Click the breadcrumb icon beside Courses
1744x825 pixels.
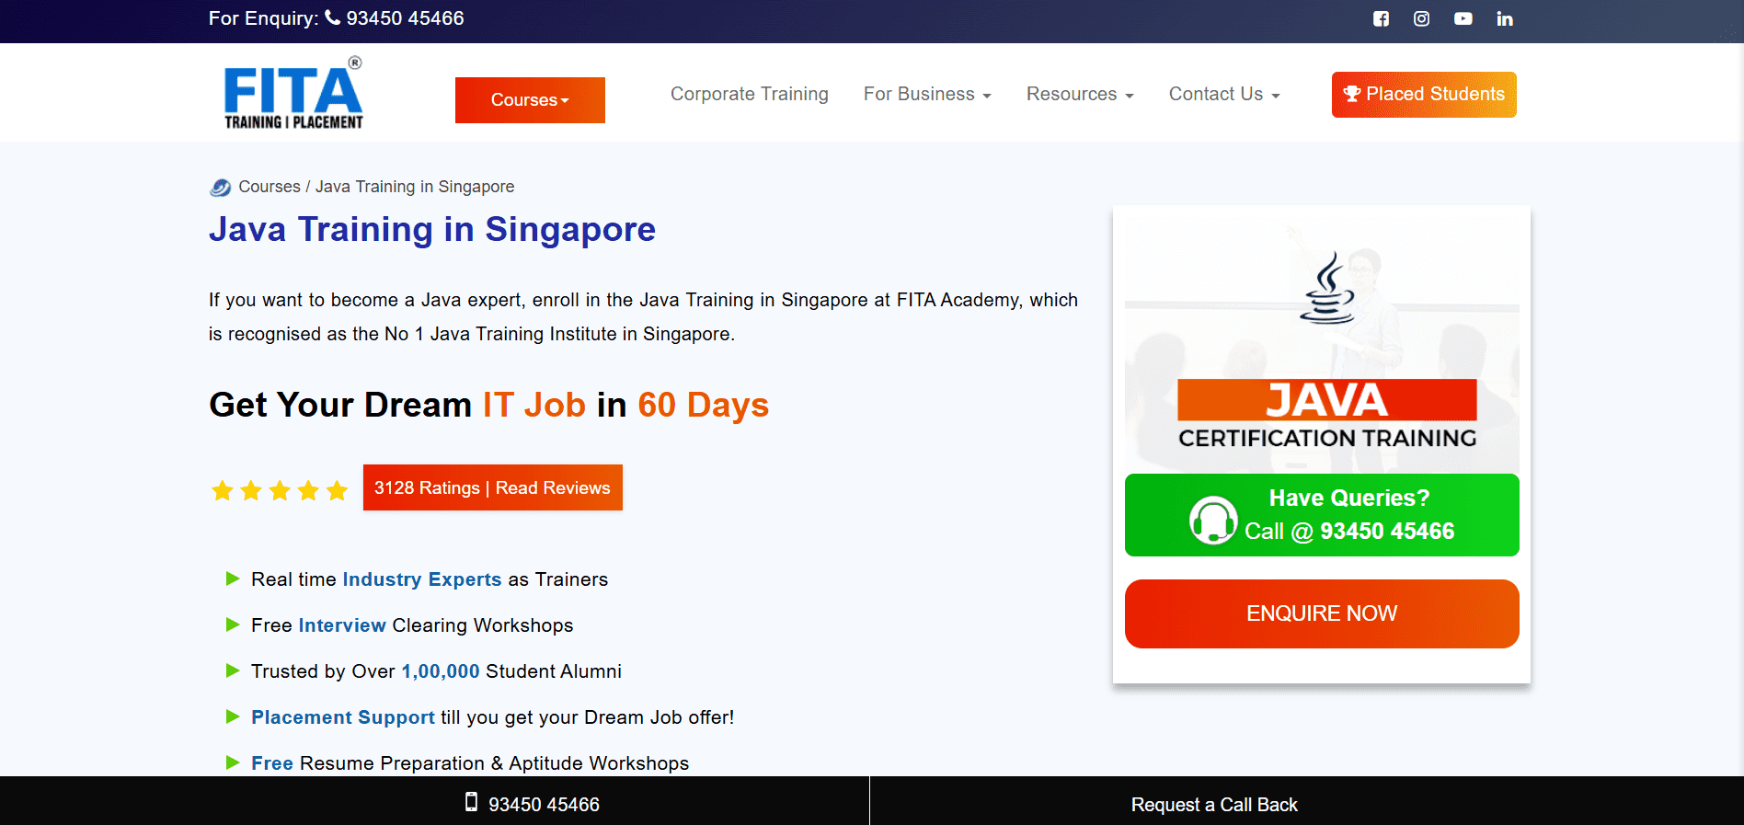(220, 188)
